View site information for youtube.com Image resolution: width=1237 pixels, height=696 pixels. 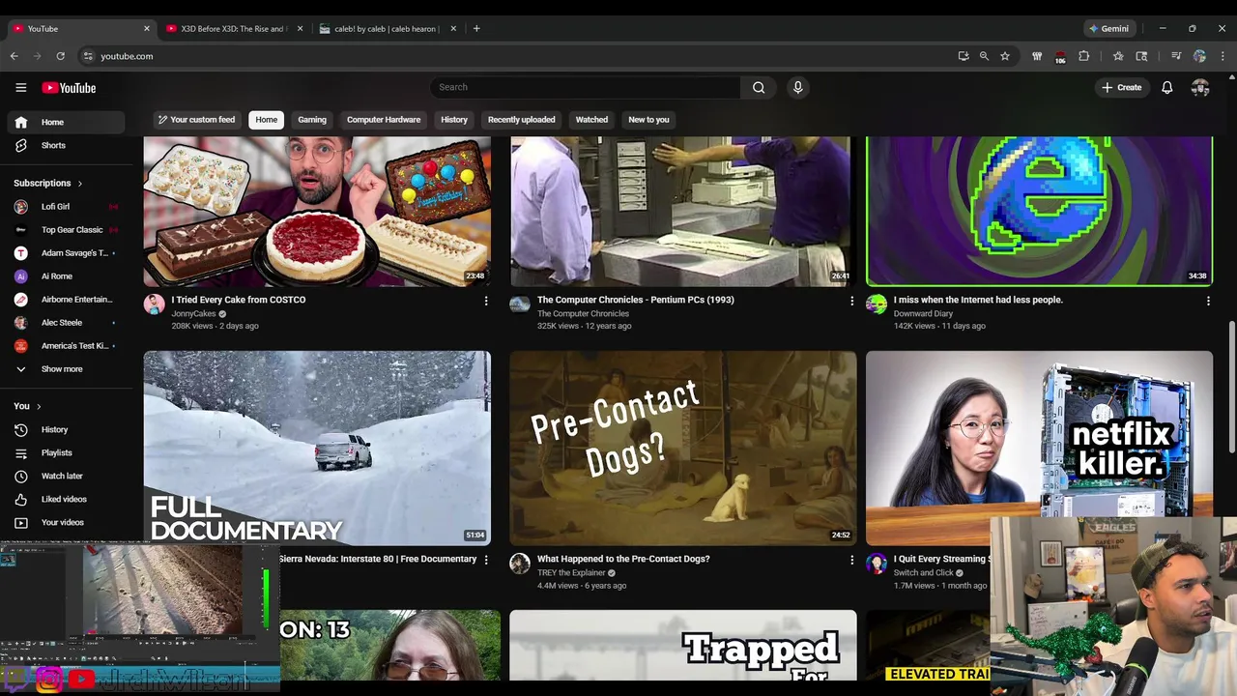pos(88,56)
